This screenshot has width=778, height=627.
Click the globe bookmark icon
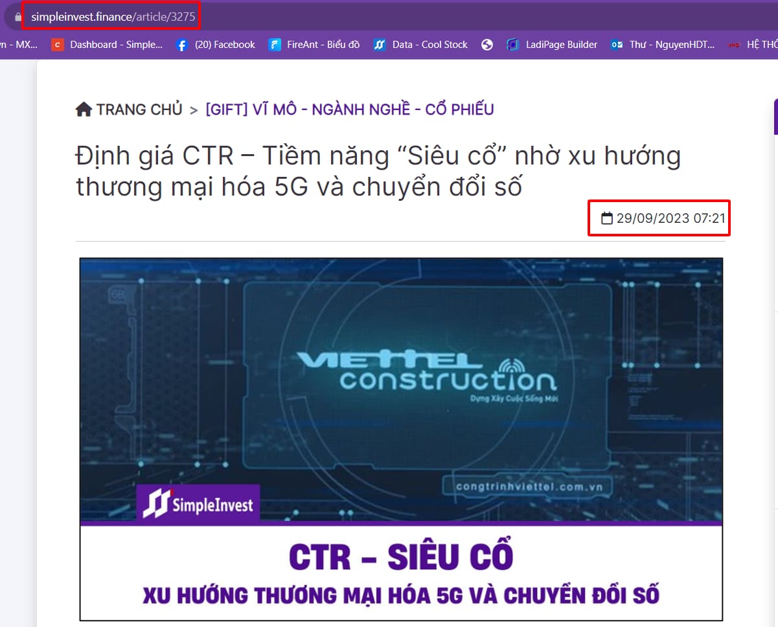487,45
